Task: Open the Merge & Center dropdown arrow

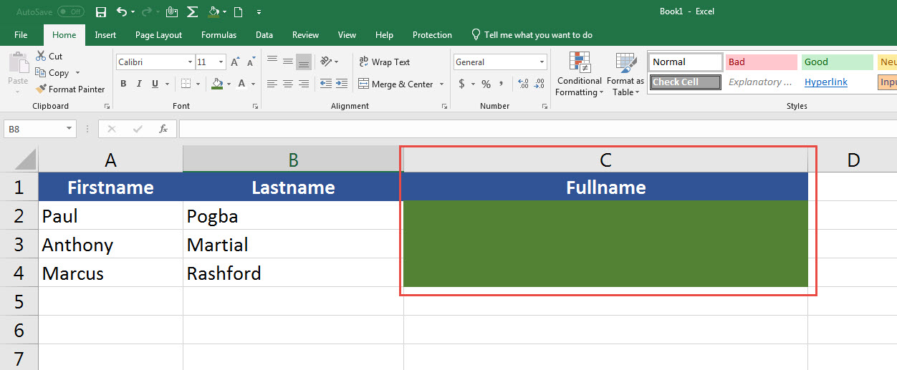Action: (x=441, y=84)
